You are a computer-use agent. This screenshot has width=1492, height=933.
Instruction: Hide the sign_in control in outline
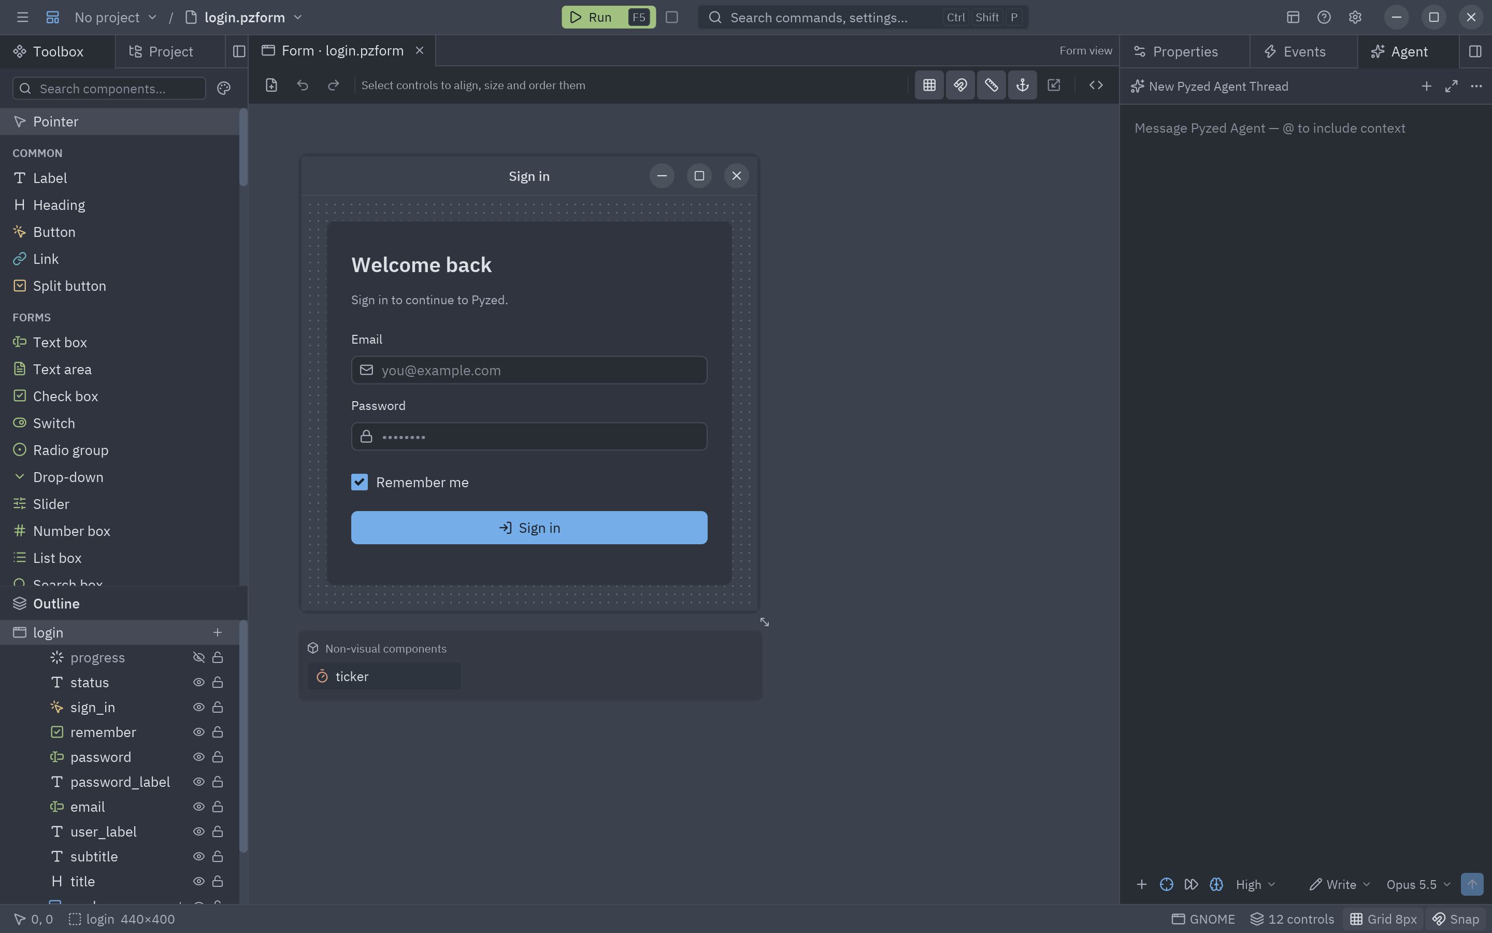[x=198, y=707]
